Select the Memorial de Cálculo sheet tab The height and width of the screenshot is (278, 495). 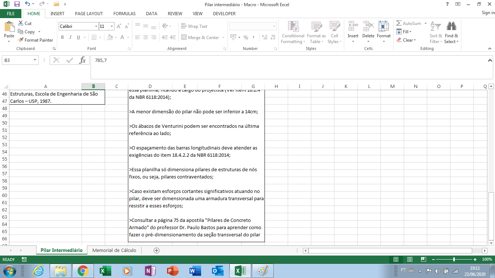pyautogui.click(x=114, y=250)
